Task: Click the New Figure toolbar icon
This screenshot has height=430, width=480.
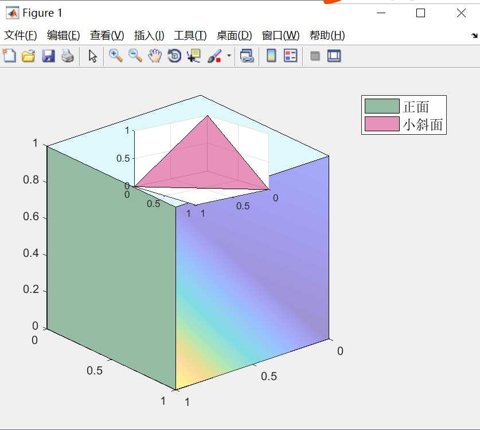Action: pyautogui.click(x=10, y=56)
